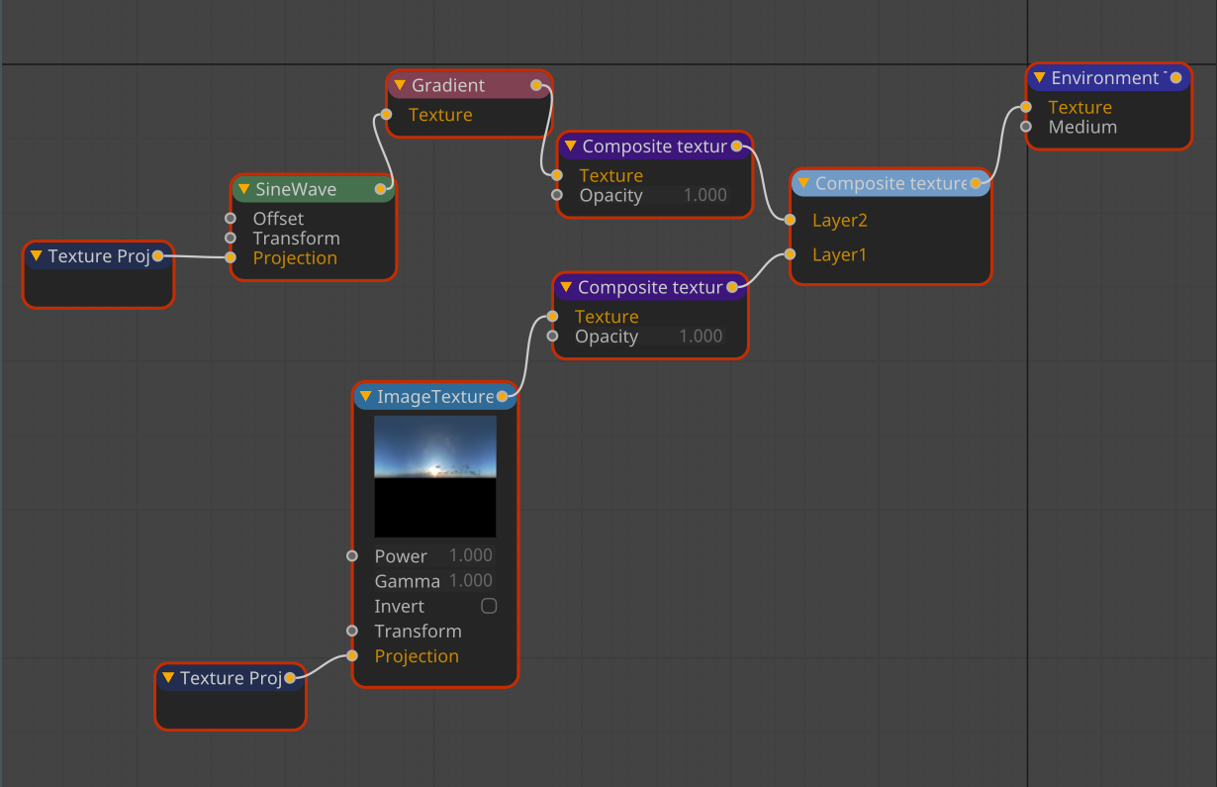The image size is (1217, 787).
Task: Collapse the SineWave node with its arrow
Action: point(243,189)
